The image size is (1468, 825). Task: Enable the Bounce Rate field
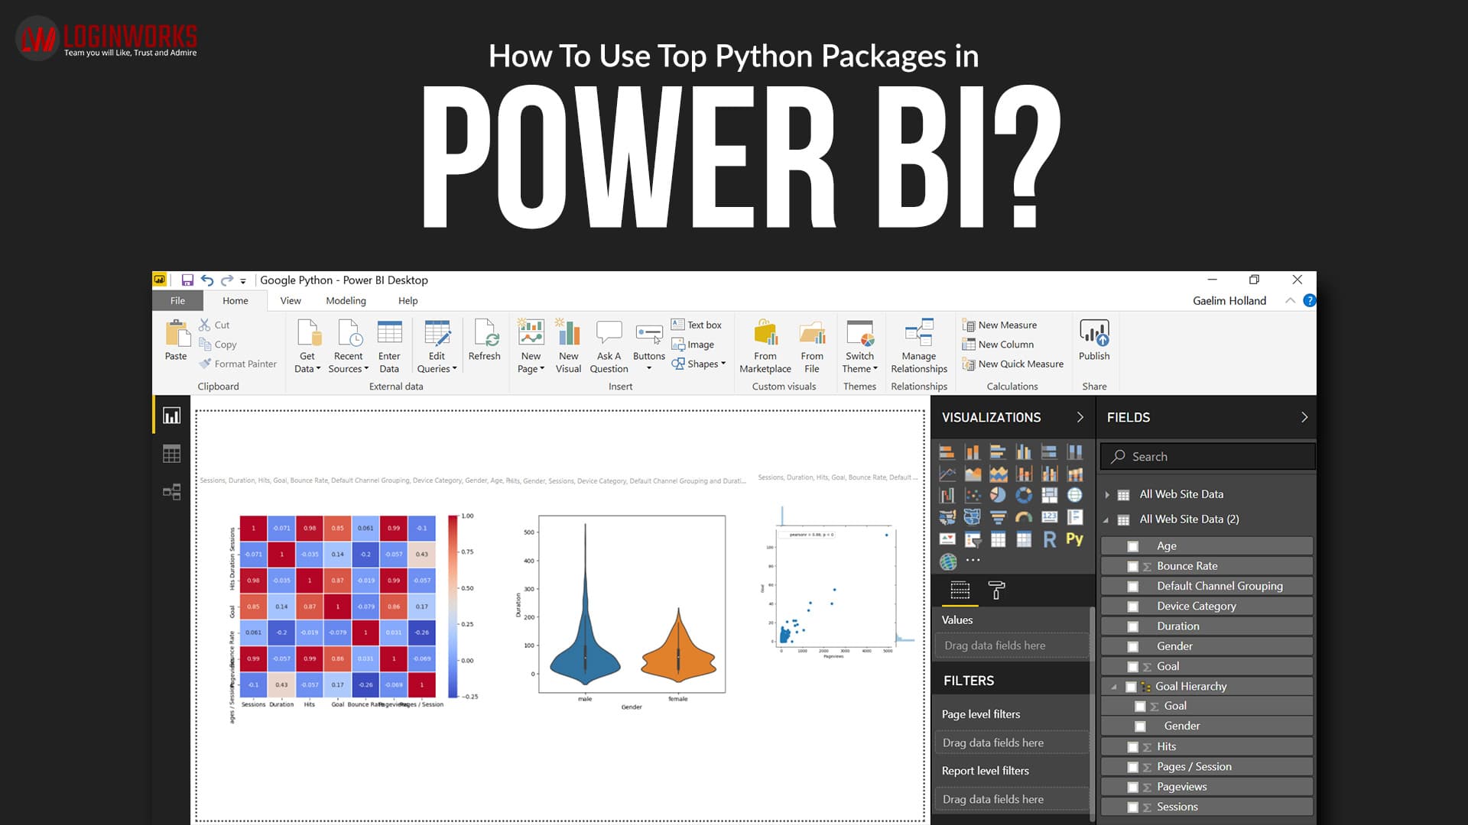click(x=1133, y=565)
